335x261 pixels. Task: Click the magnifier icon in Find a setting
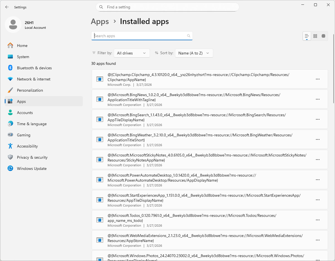(x=101, y=7)
